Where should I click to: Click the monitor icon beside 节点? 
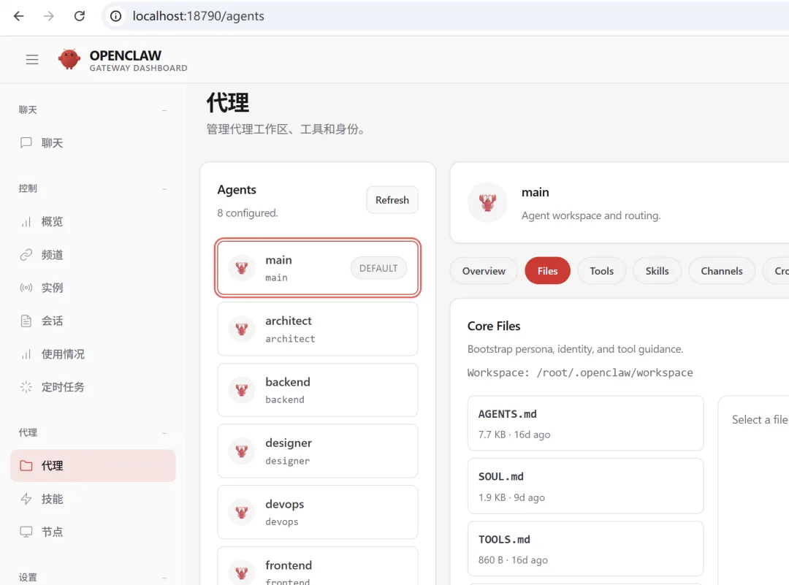[26, 532]
